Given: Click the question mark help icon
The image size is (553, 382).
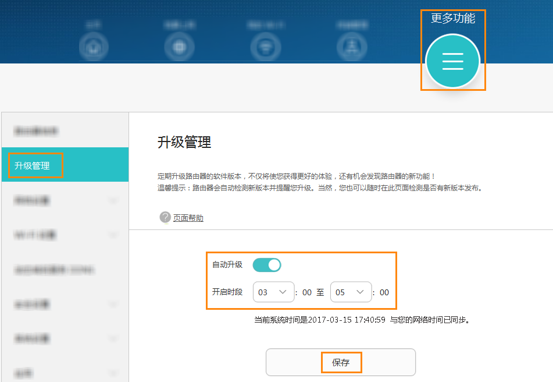Looking at the screenshot, I should point(165,217).
